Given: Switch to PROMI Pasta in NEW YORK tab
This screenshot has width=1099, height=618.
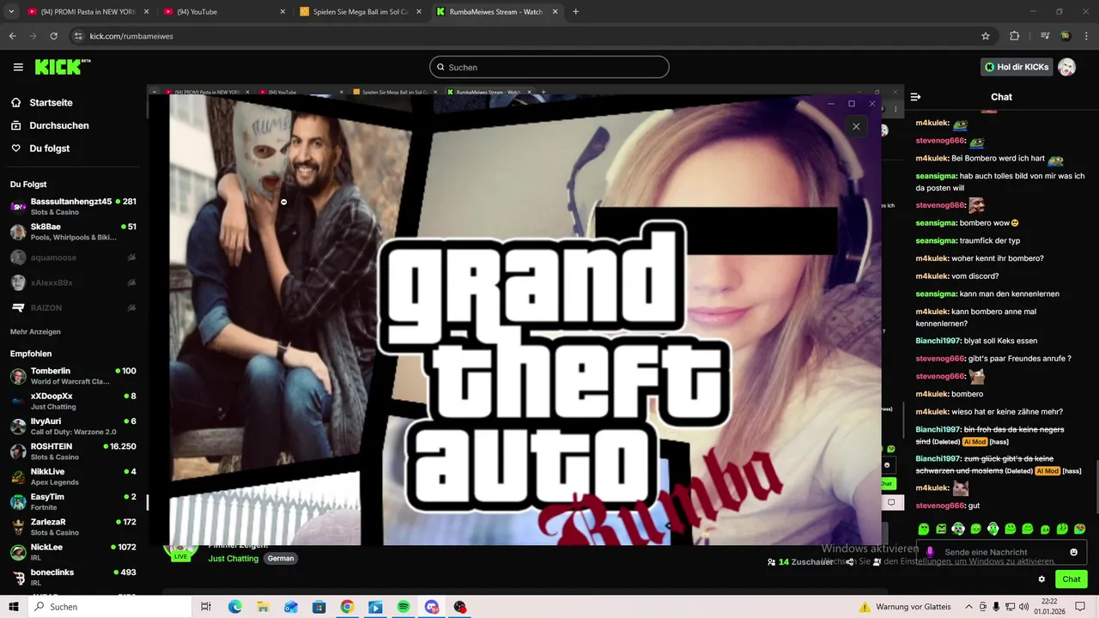Looking at the screenshot, I should tap(87, 12).
